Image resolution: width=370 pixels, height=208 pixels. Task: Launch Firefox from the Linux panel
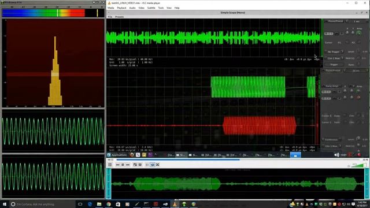[x=132, y=155]
